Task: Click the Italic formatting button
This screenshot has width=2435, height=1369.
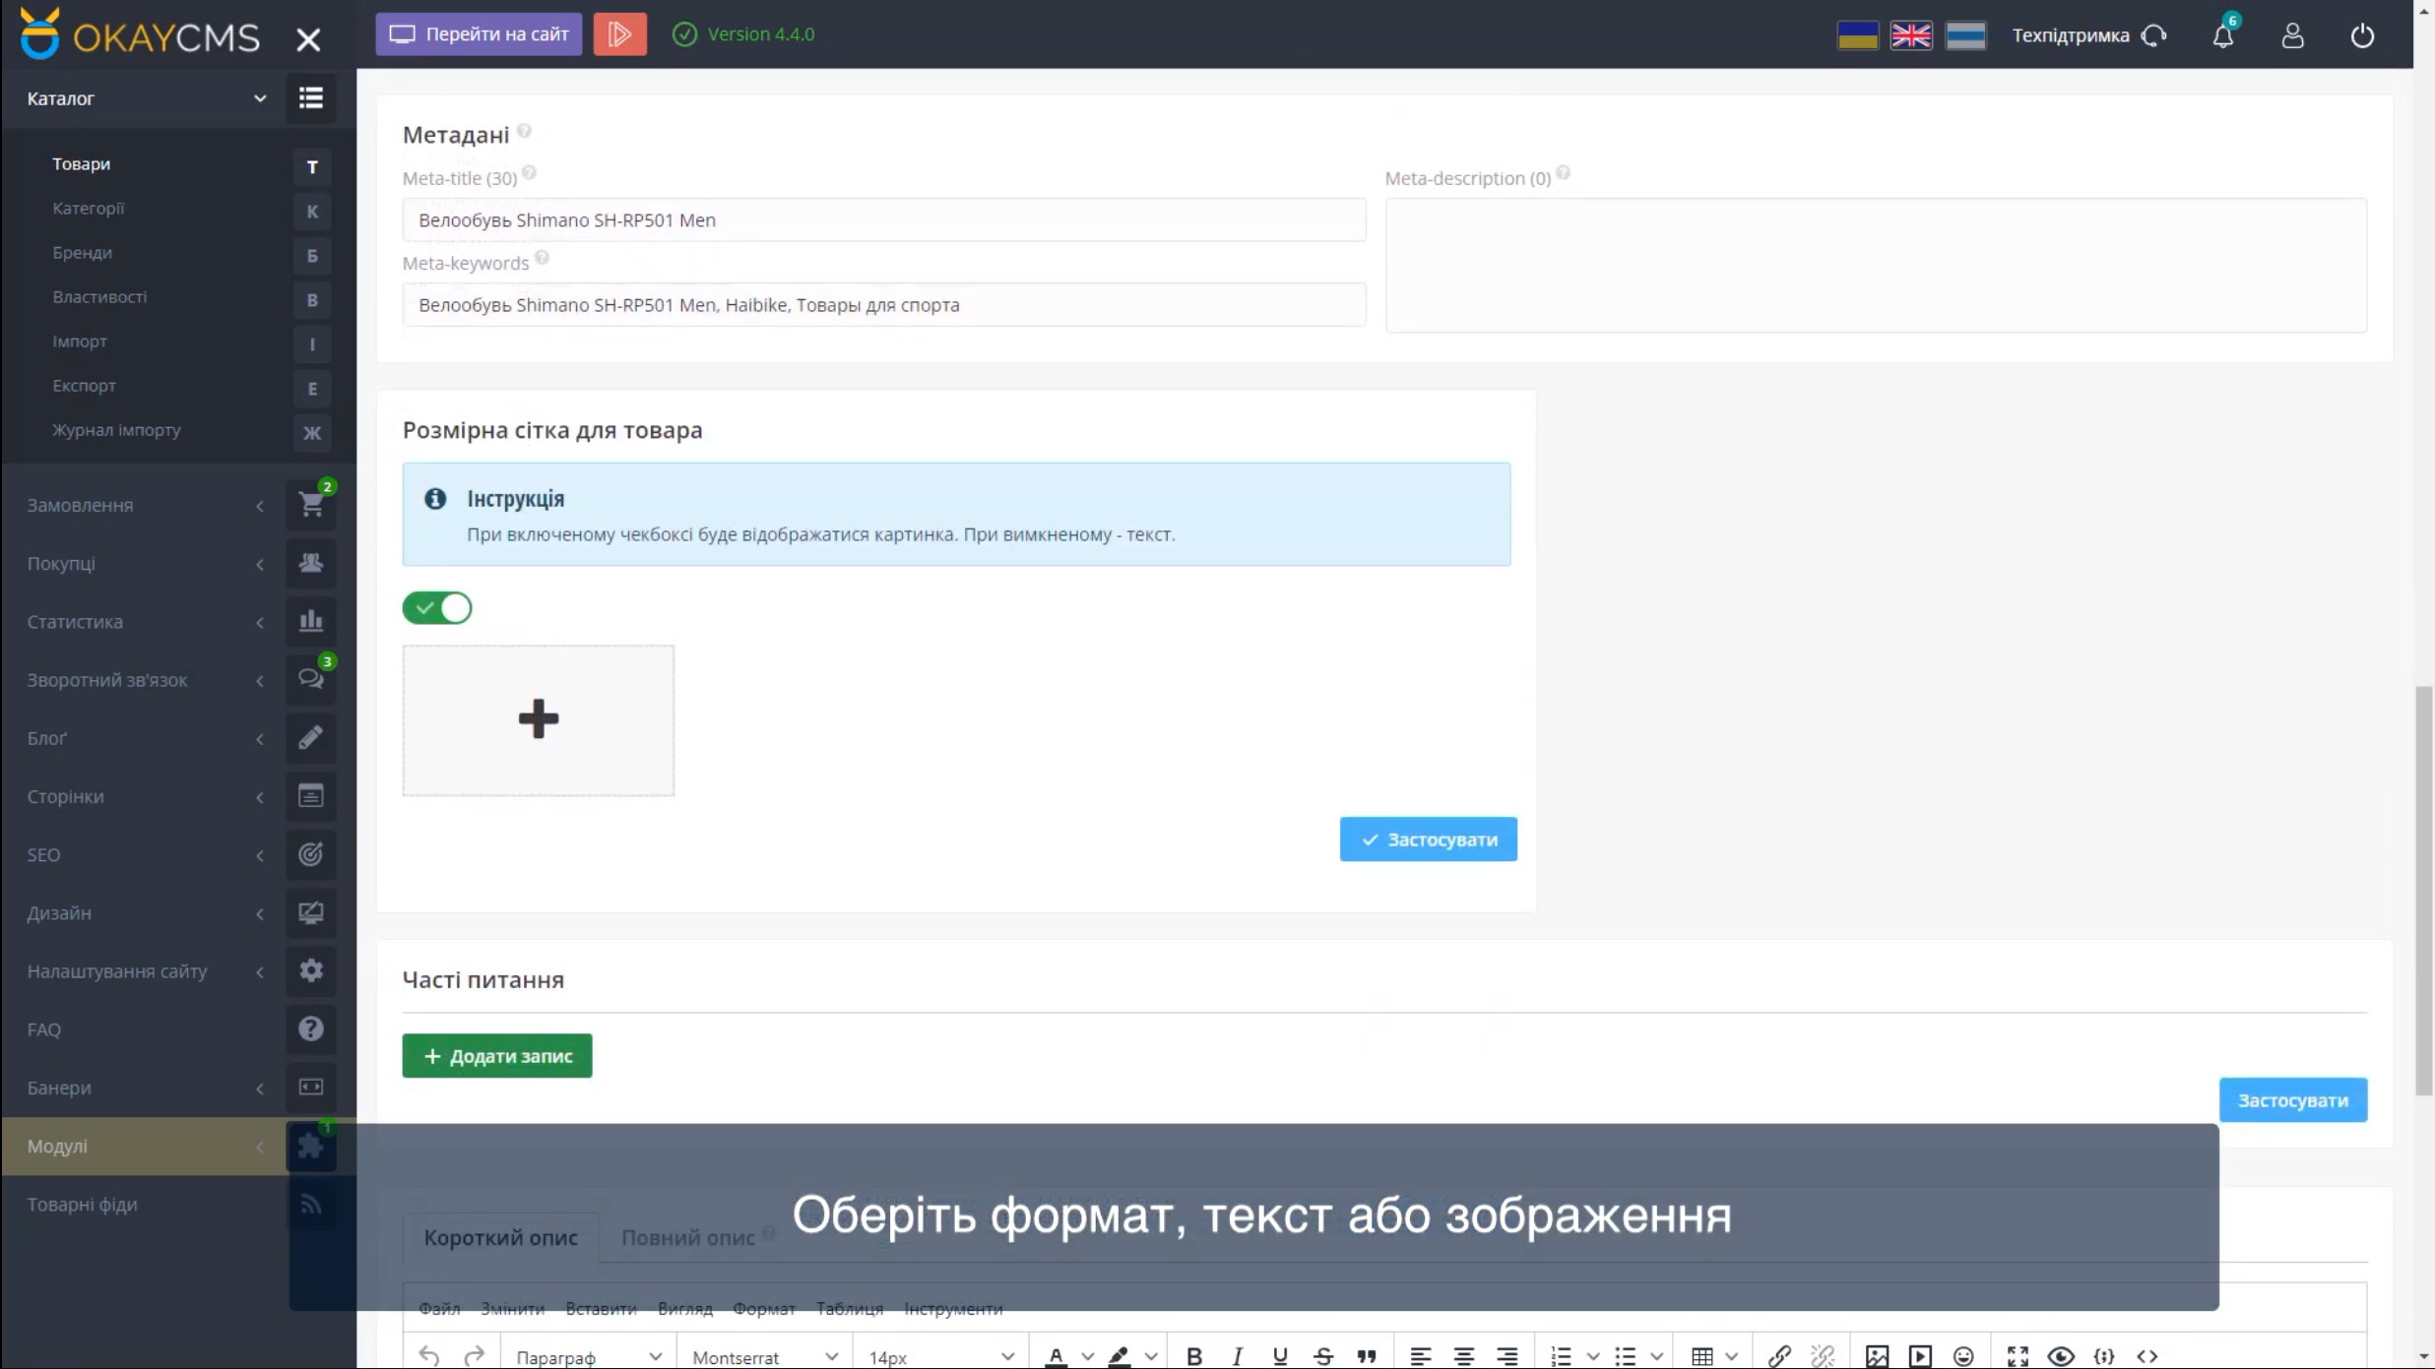Action: point(1238,1356)
